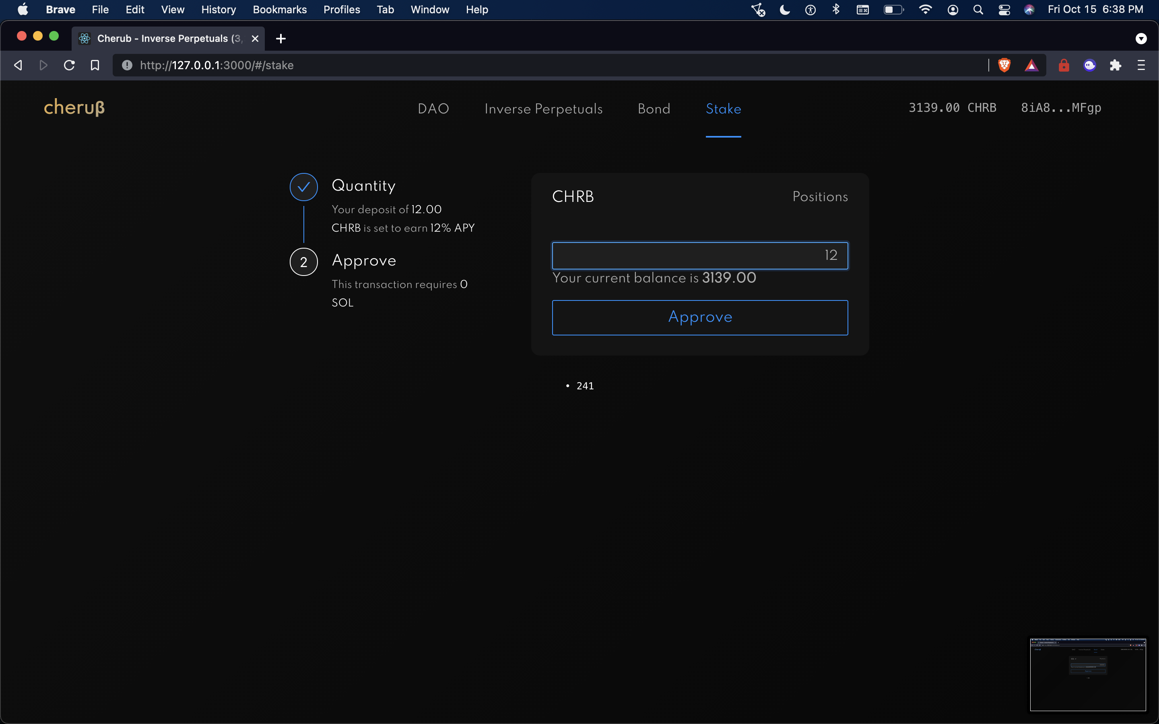Image resolution: width=1159 pixels, height=724 pixels.
Task: Toggle Do Not Disturb moon icon
Action: point(784,10)
